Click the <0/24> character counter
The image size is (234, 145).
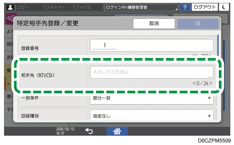point(202,83)
